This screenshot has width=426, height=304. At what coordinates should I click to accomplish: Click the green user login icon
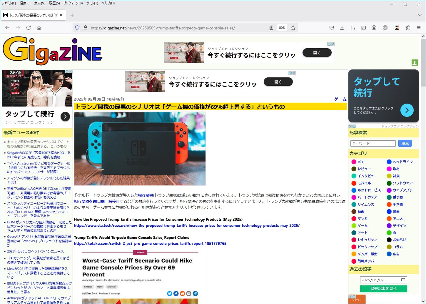click(415, 62)
